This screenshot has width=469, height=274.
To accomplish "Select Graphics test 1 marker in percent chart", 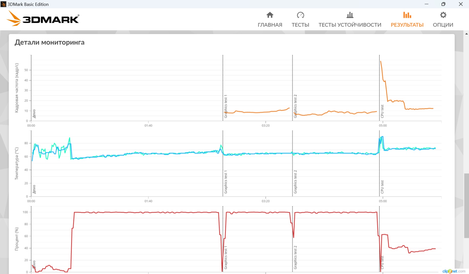I will (226, 258).
